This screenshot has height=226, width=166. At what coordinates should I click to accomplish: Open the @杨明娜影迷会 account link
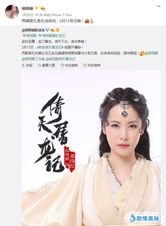[x=33, y=30]
